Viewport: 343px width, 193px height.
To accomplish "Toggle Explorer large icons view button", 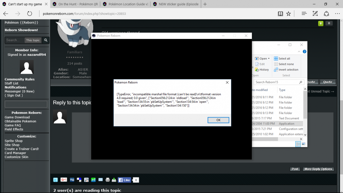I will coord(303,144).
